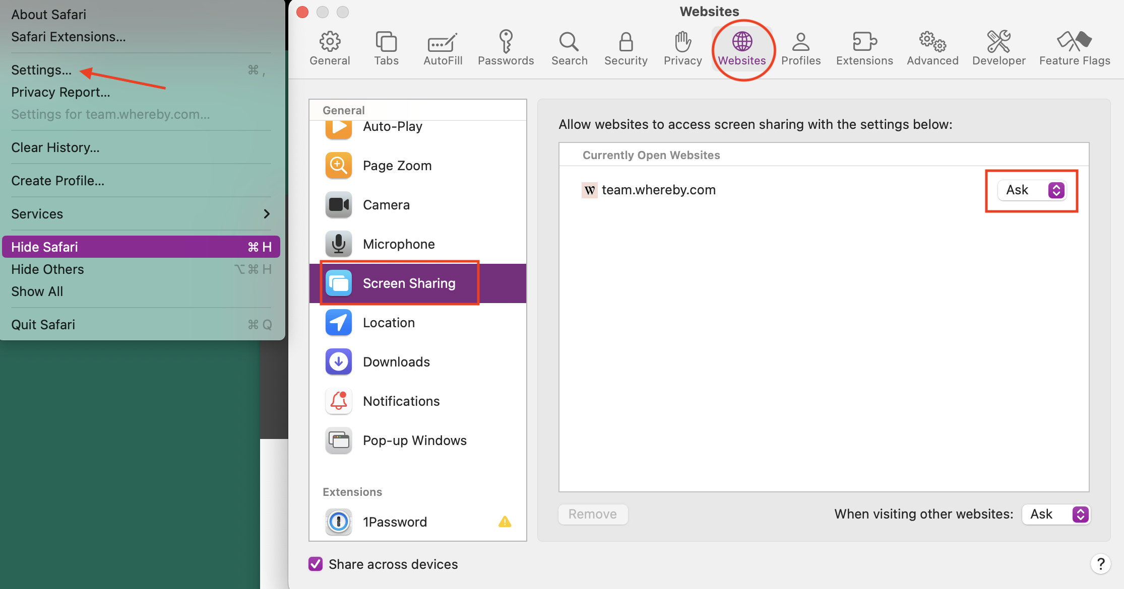
Task: Select Notifications bell item
Action: 401,401
